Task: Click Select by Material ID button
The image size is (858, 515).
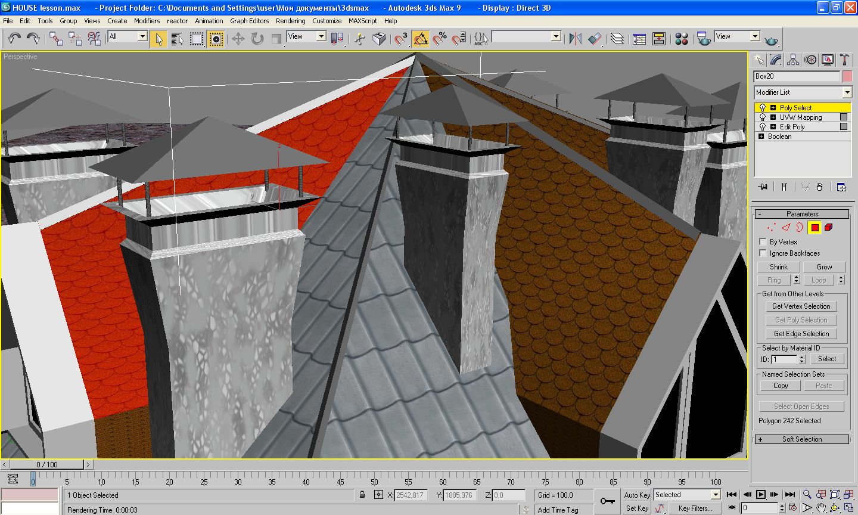Action: 827,359
